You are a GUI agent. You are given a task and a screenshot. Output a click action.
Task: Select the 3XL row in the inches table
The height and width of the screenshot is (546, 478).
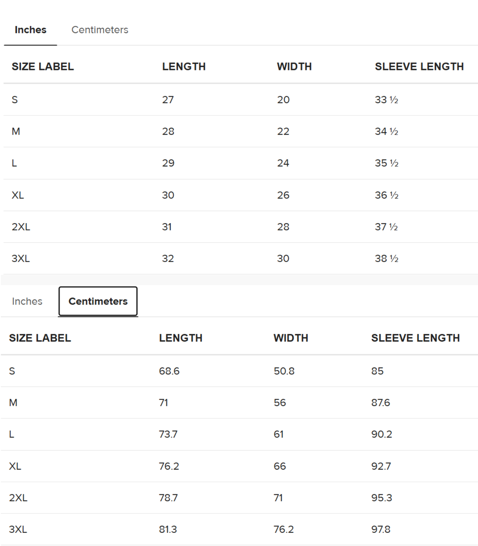[x=241, y=258]
